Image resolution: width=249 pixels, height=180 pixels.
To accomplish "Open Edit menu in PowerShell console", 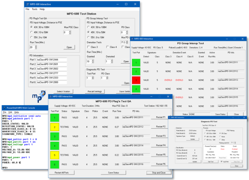I will click(x=10, y=112).
